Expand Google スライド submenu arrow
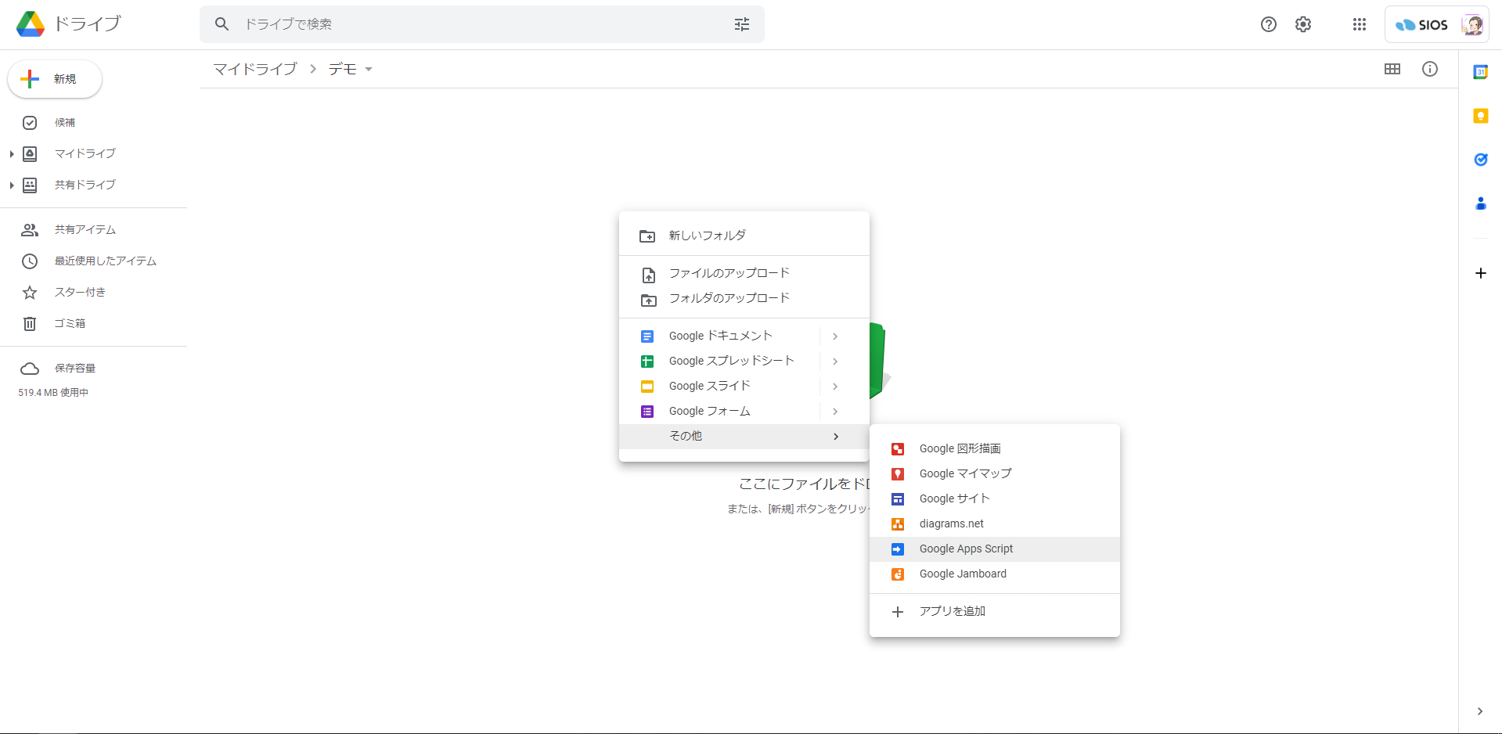 835,387
